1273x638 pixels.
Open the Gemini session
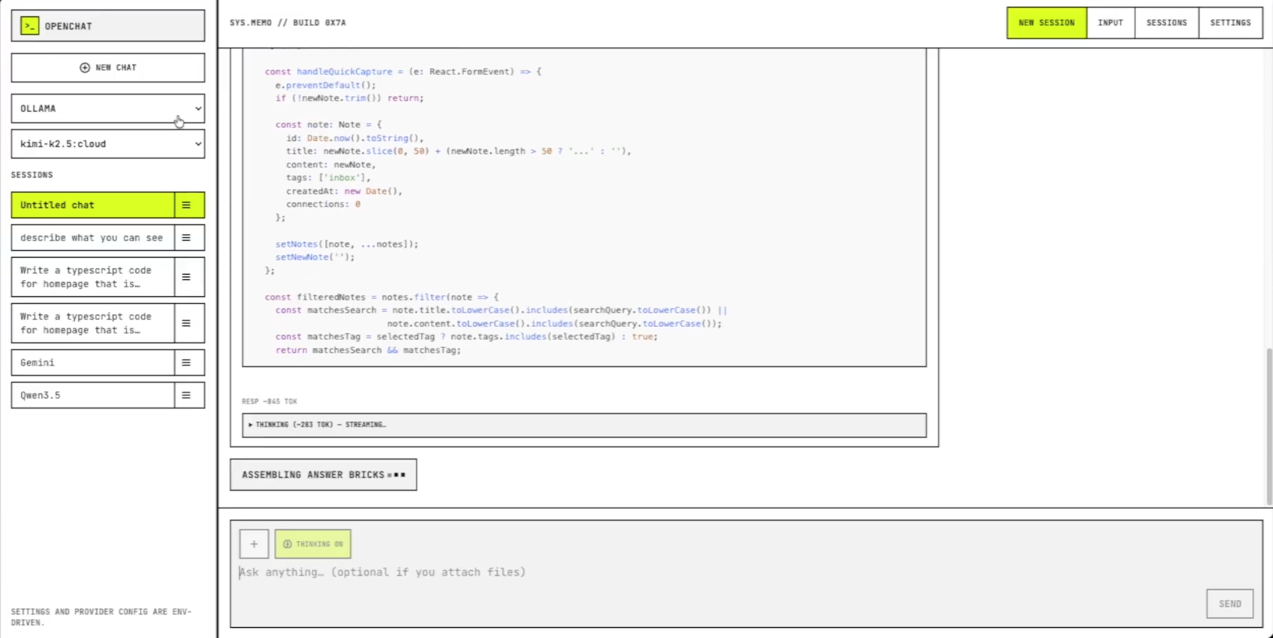tap(92, 363)
